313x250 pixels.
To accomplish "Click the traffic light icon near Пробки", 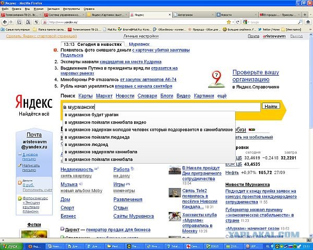I will click(x=252, y=130).
